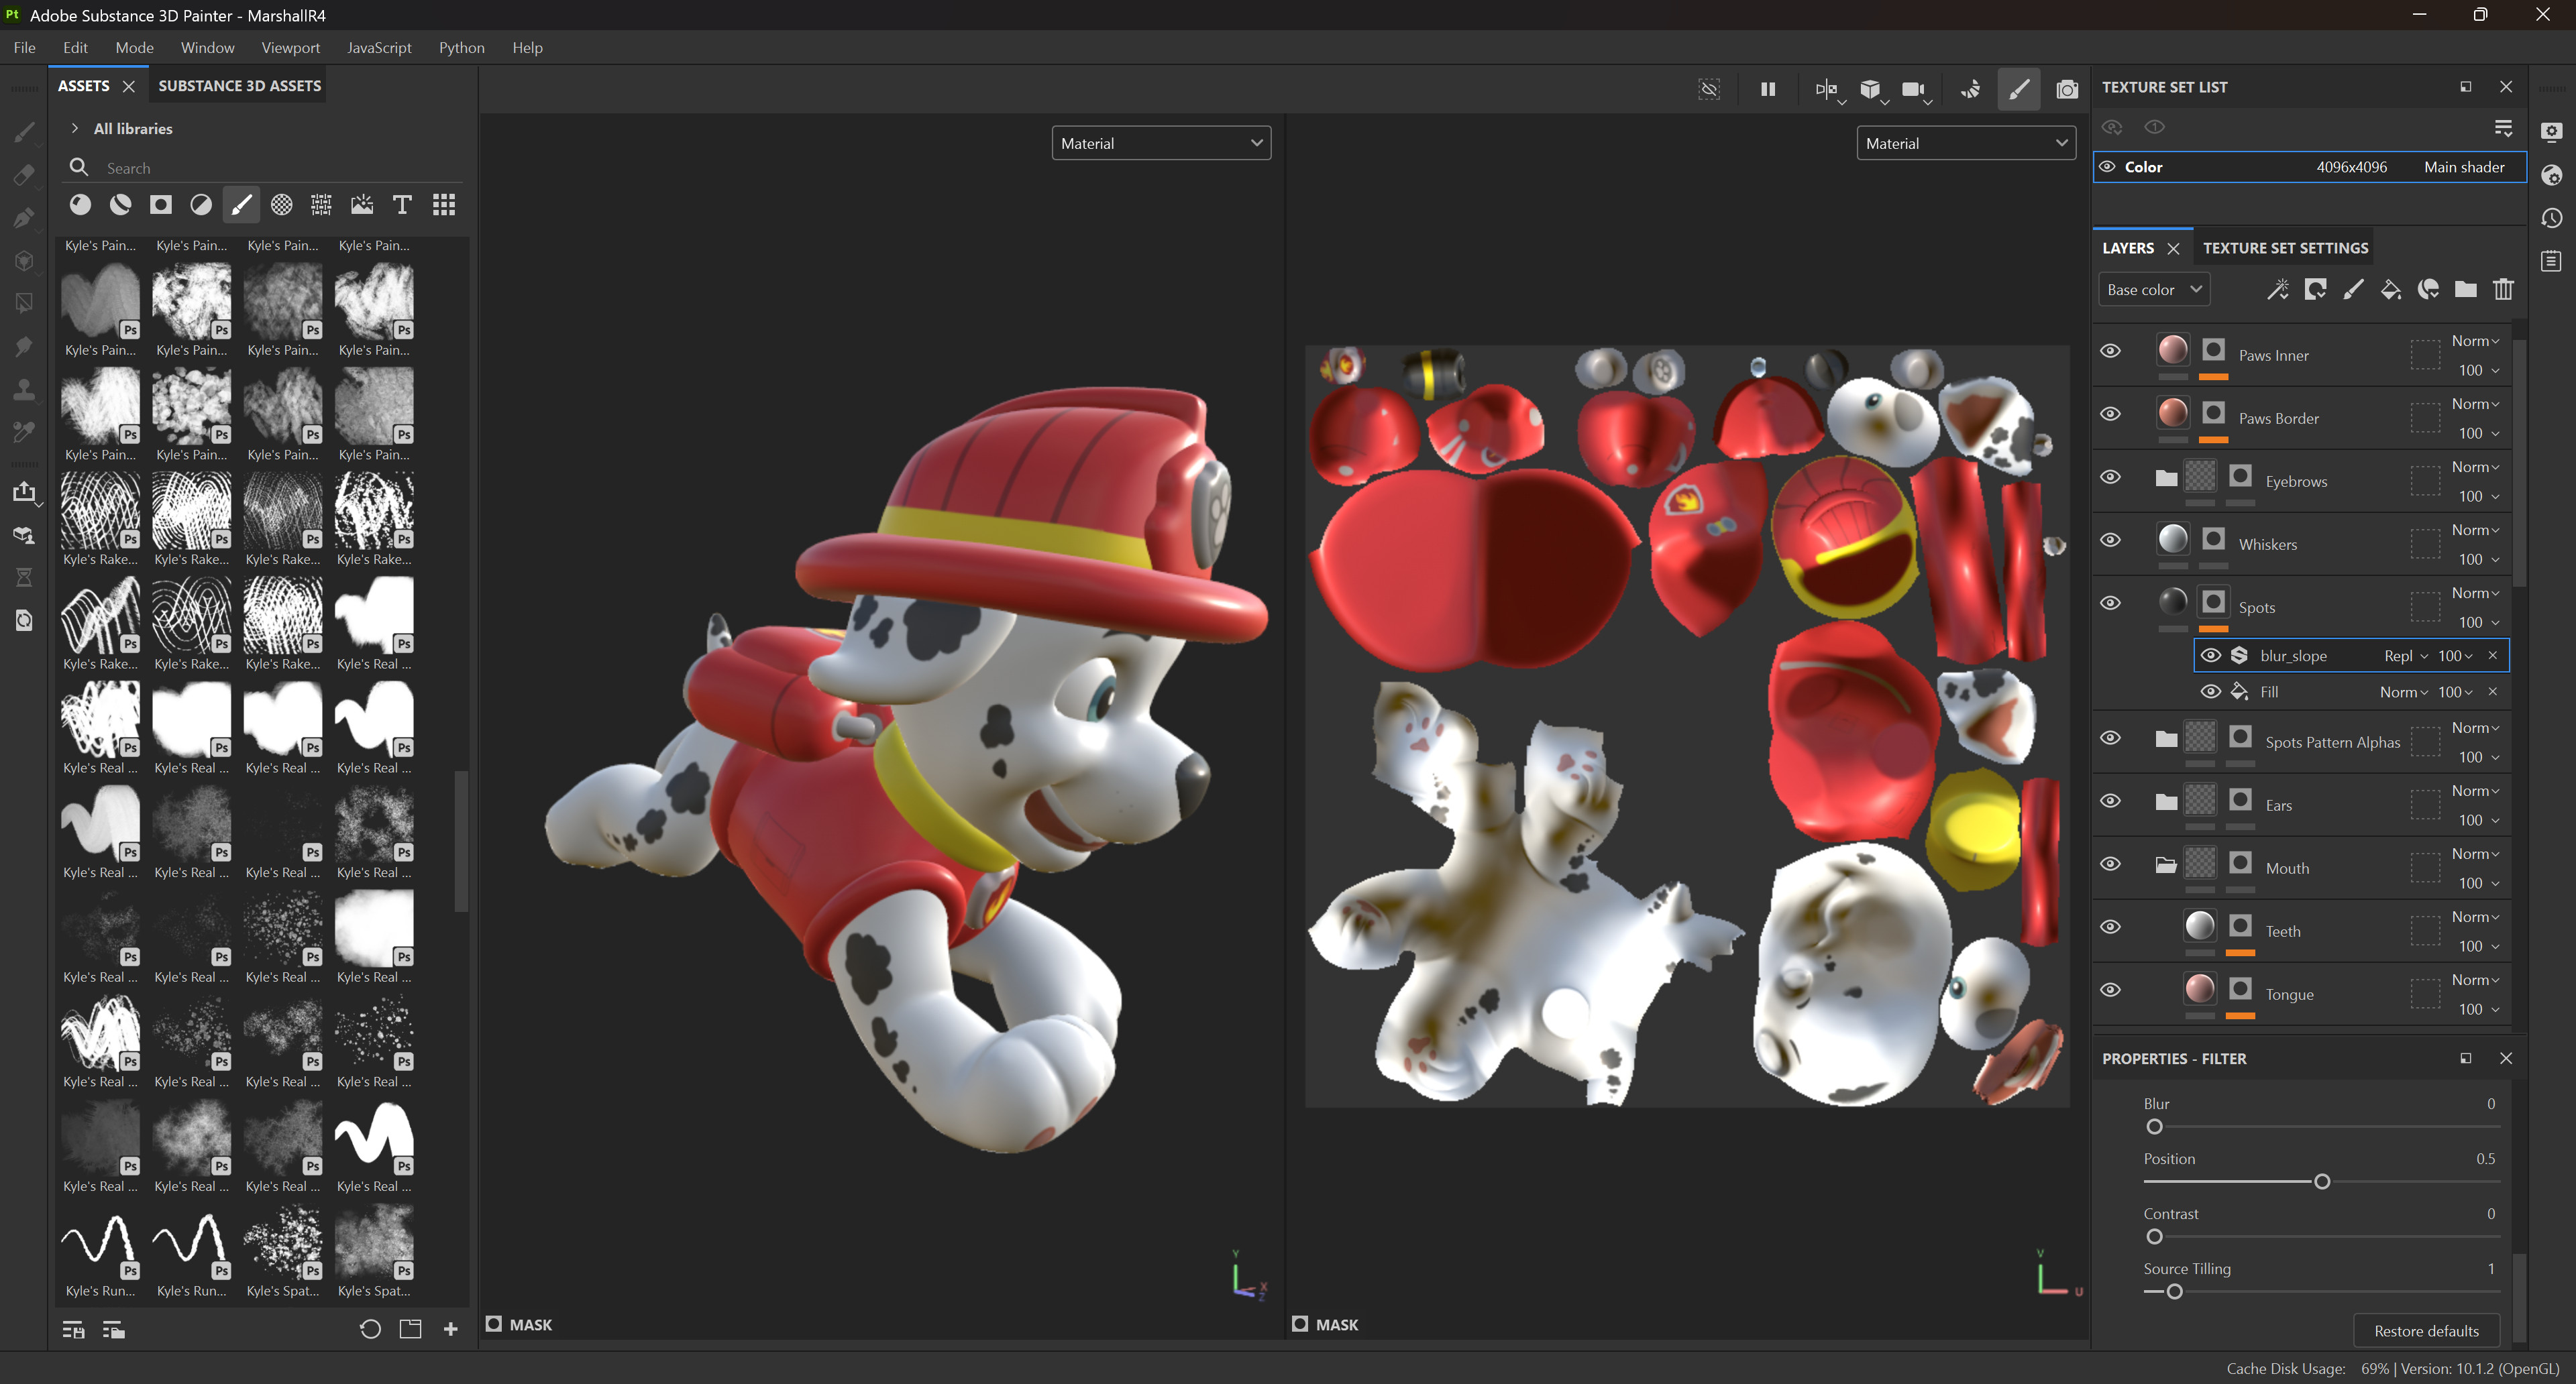Screen dimensions: 2576x1384
Task: Filter assets by Fonts T icon
Action: click(x=402, y=205)
